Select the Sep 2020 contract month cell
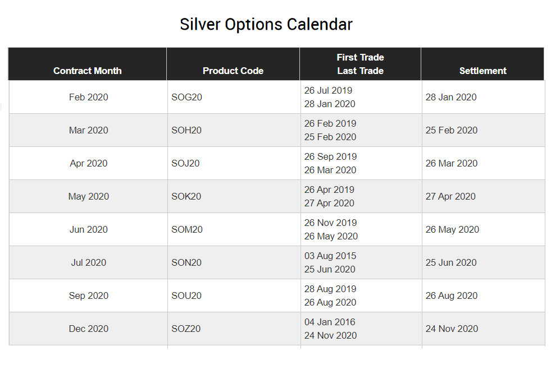Viewport: 551px width, 388px height. 89,295
